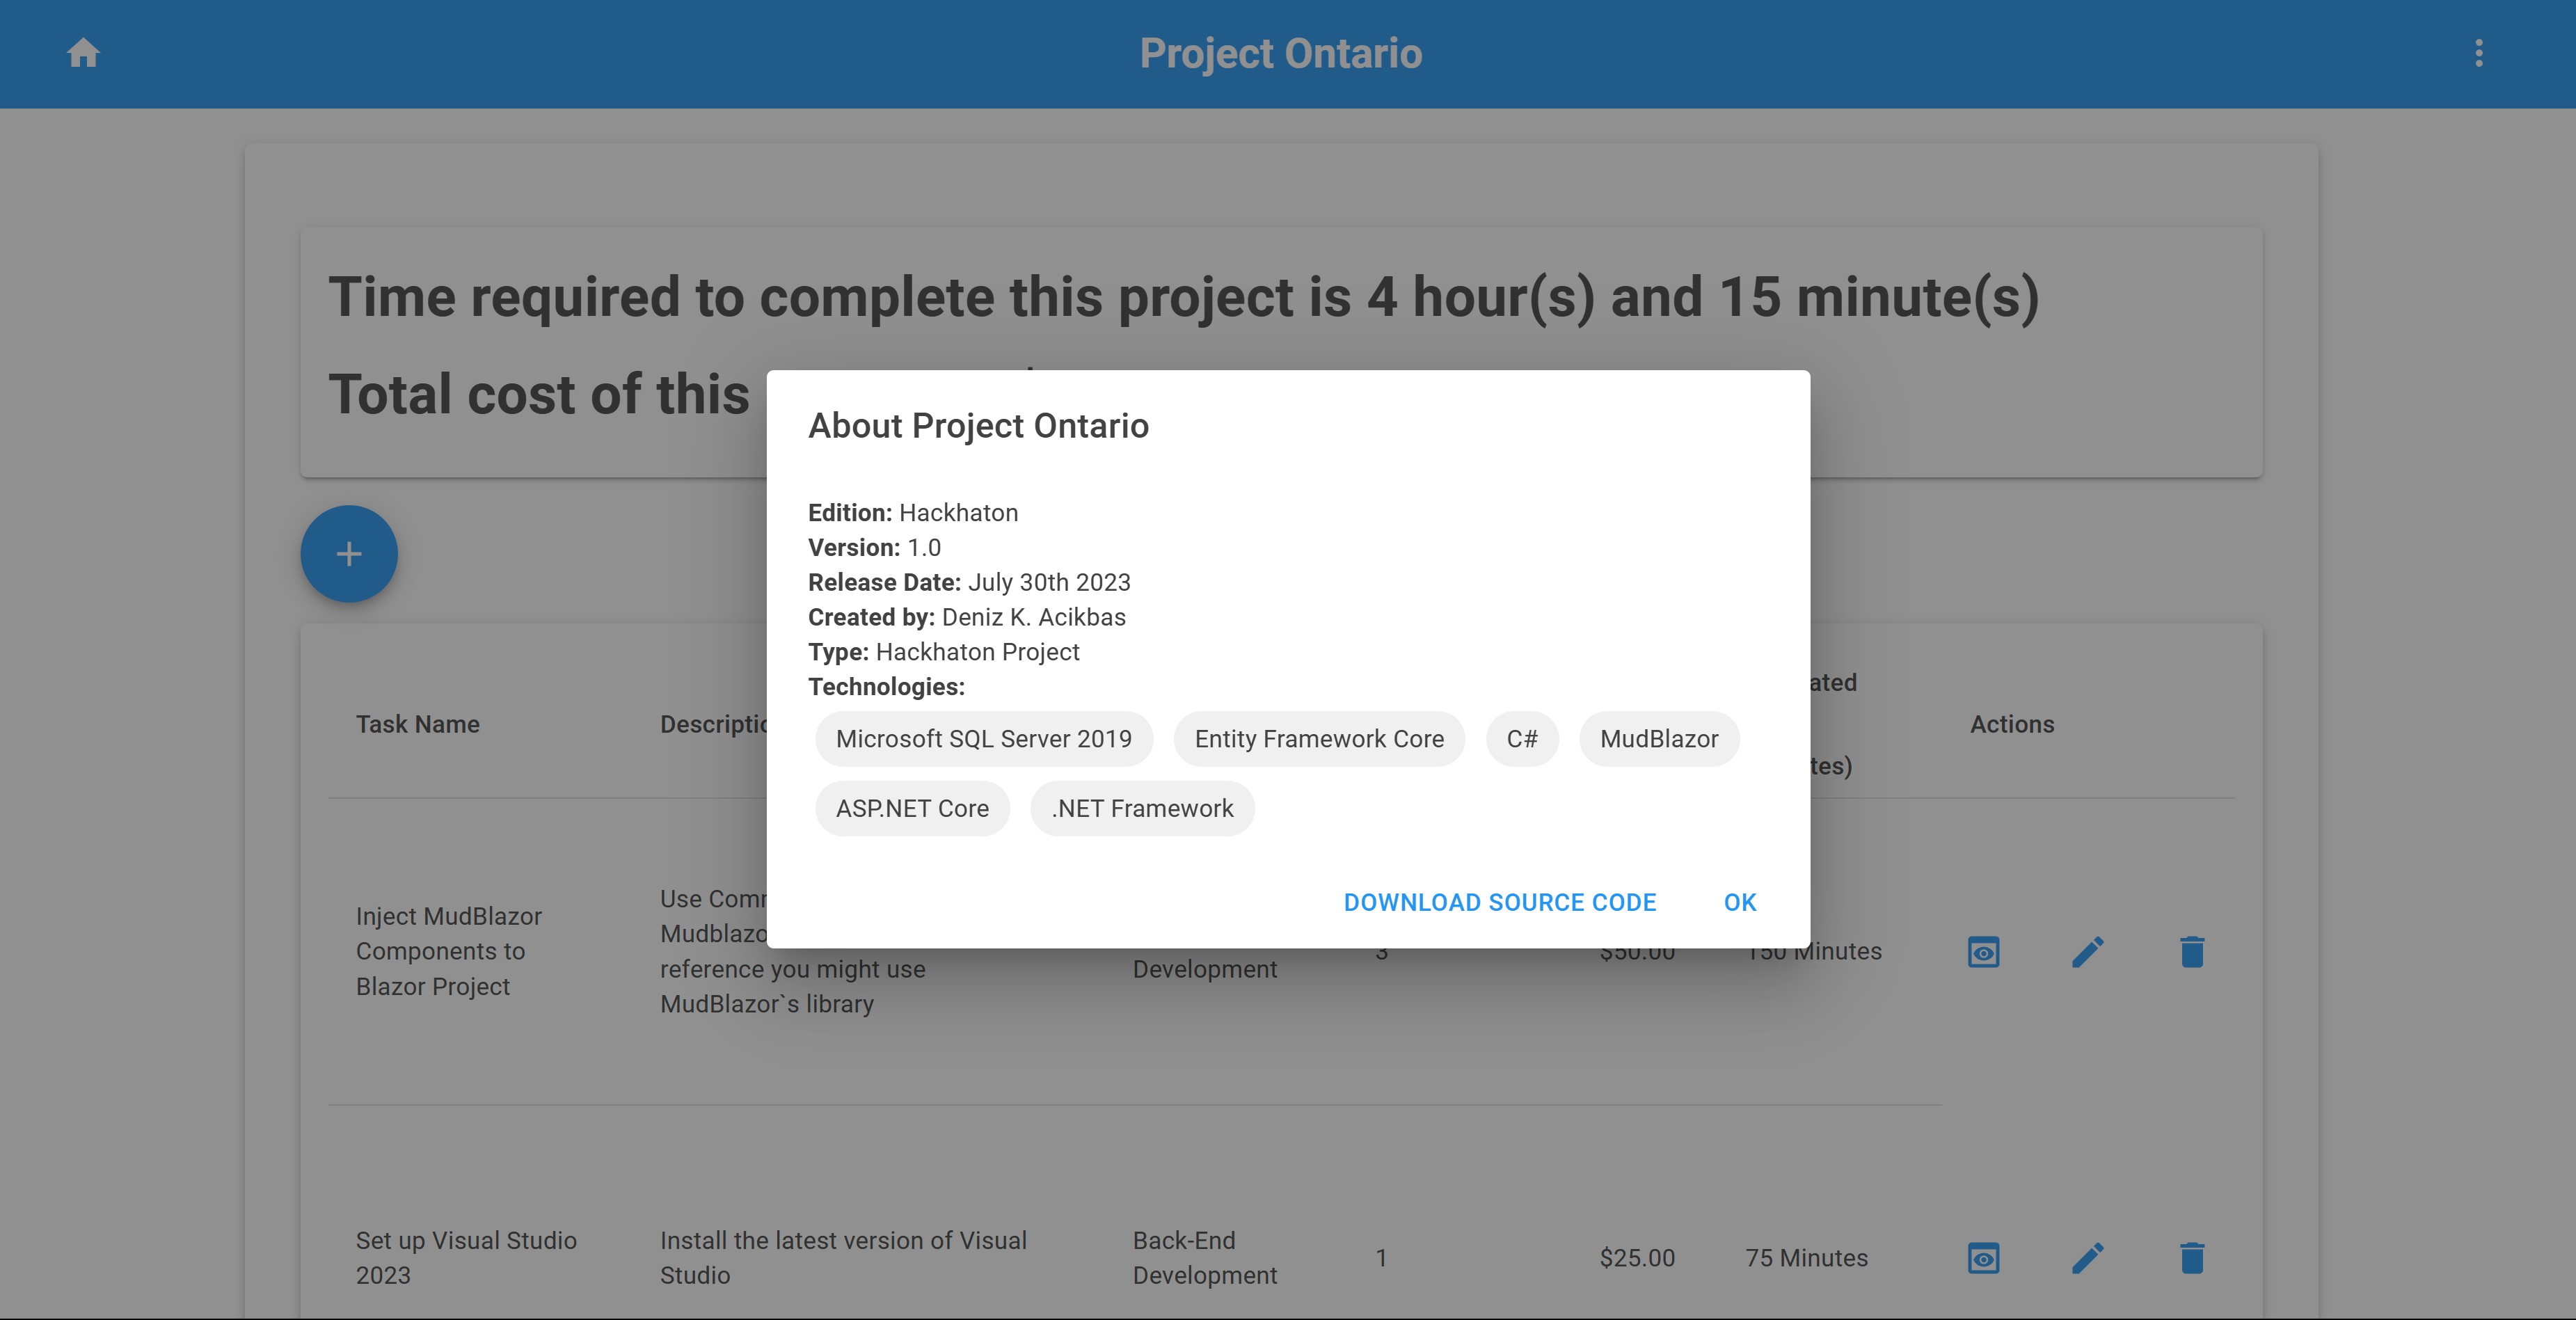Screen dimensions: 2576x1320
Task: Select the Entity Framework Core chip
Action: click(x=1318, y=739)
